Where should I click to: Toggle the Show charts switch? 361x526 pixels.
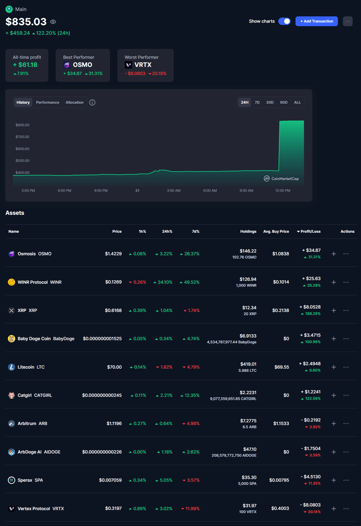(284, 21)
